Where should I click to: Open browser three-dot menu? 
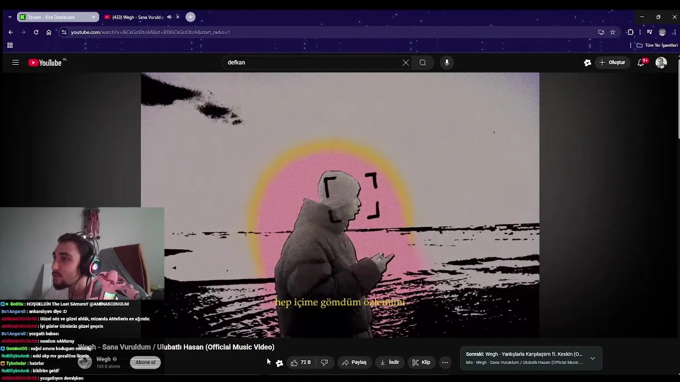point(674,32)
